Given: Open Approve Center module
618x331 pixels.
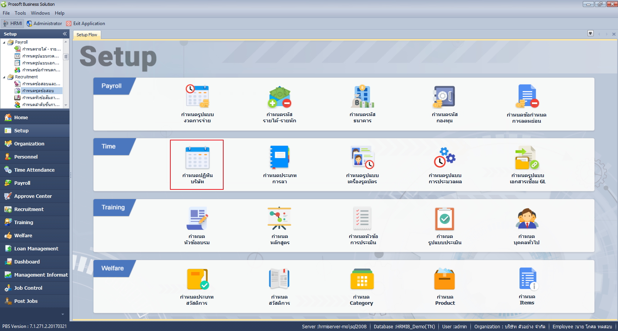Looking at the screenshot, I should tap(35, 196).
